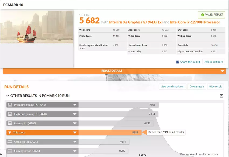Click the Premium gaming PC desktop icon
Viewport: 229px width, 157px height.
click(10, 105)
